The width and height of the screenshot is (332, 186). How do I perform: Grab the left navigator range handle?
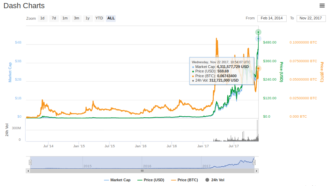click(30, 162)
